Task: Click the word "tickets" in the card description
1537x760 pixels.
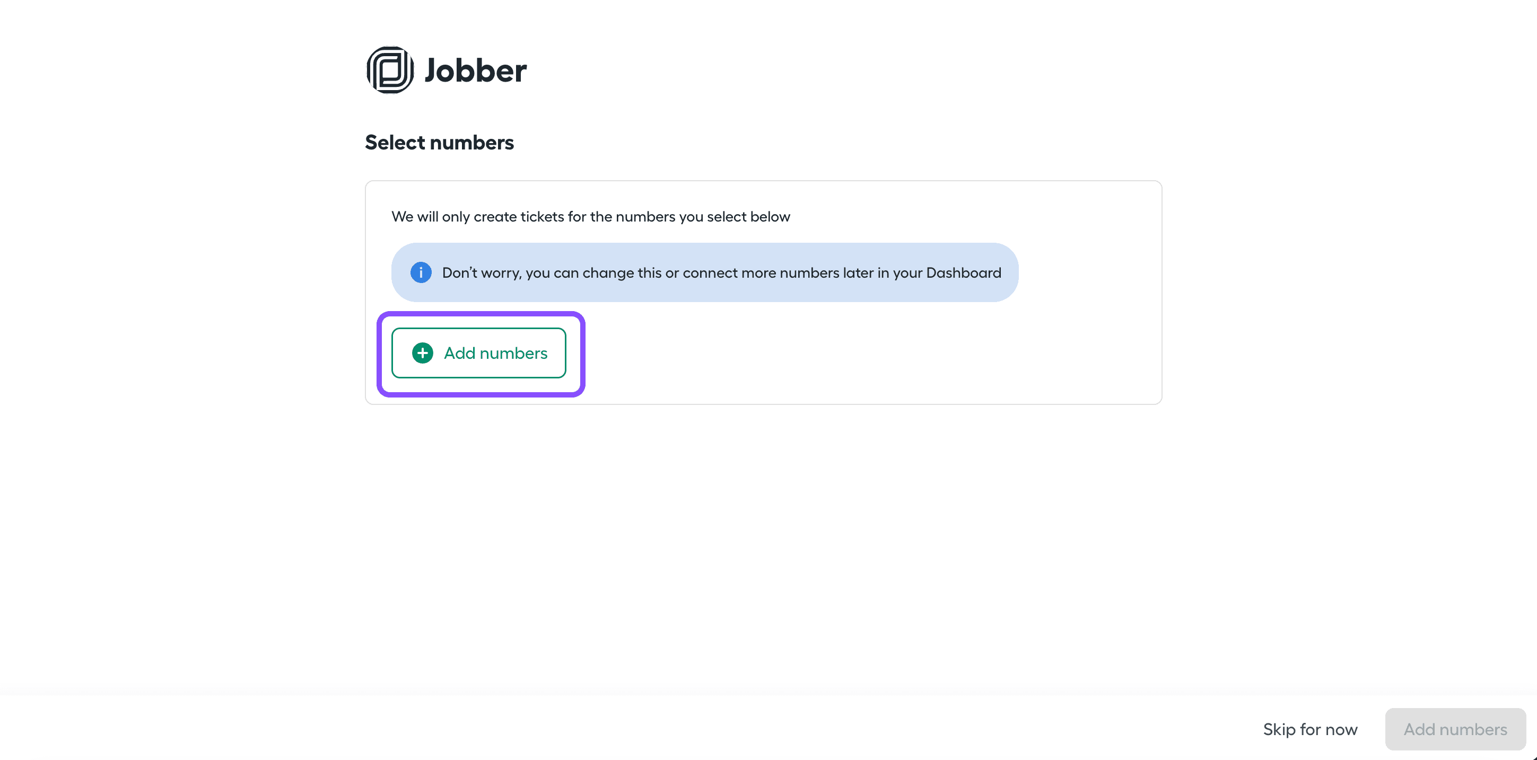Action: (x=542, y=216)
